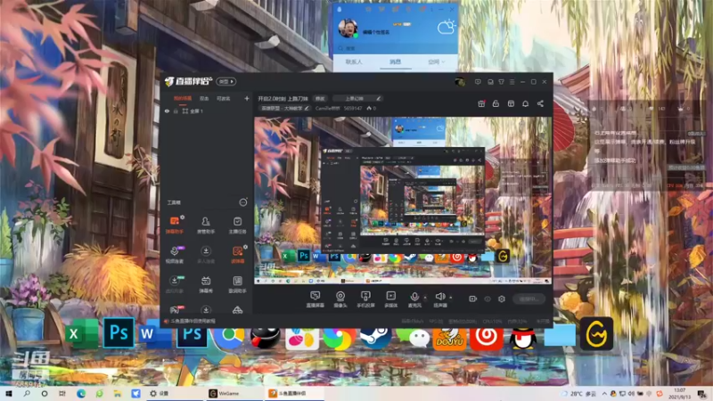Open the 主播任务 tool icon

(237, 225)
